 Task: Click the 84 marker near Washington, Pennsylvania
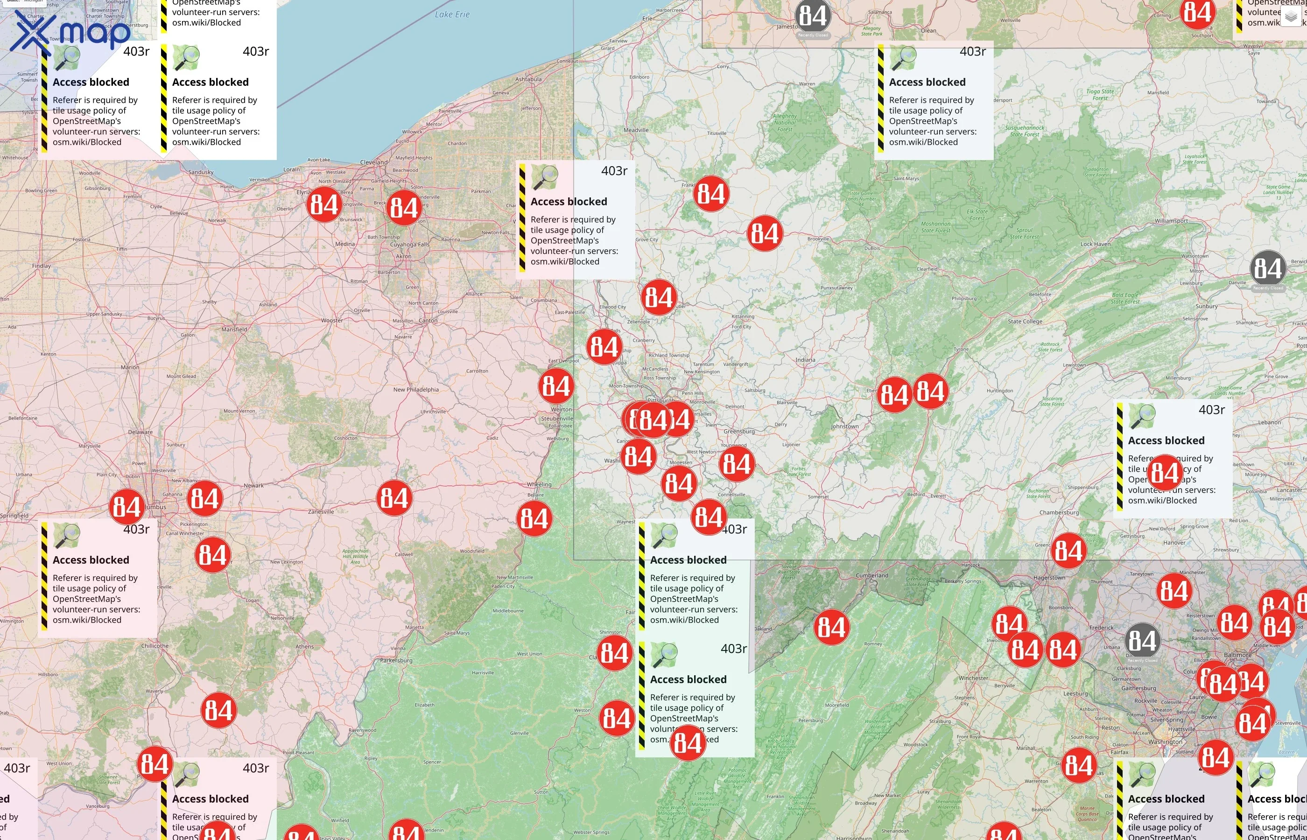click(639, 456)
